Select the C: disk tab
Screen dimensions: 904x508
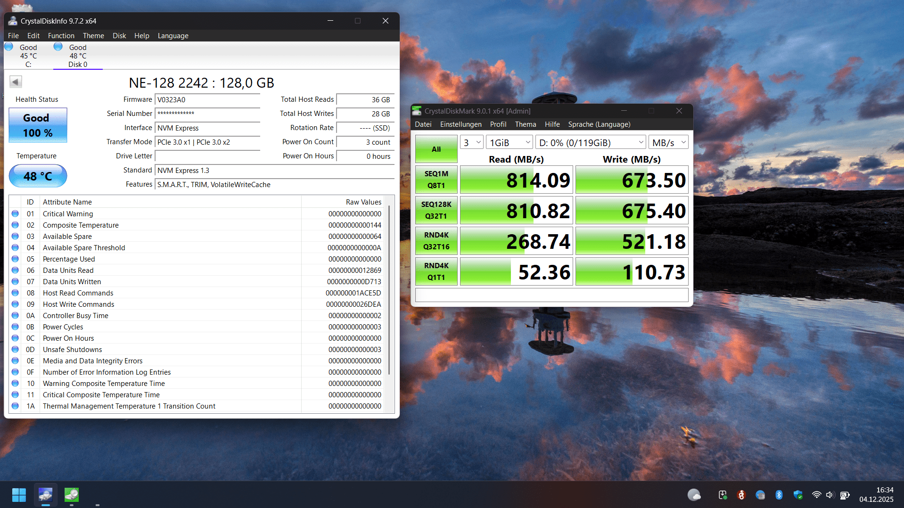tap(28, 56)
